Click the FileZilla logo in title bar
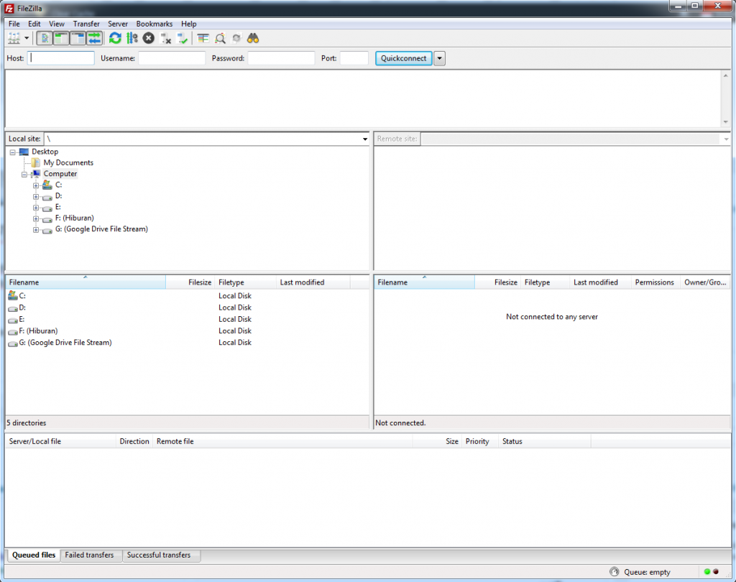 [9, 8]
